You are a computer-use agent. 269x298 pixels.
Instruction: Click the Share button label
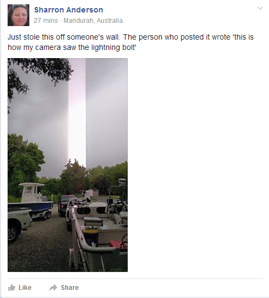pyautogui.click(x=70, y=288)
